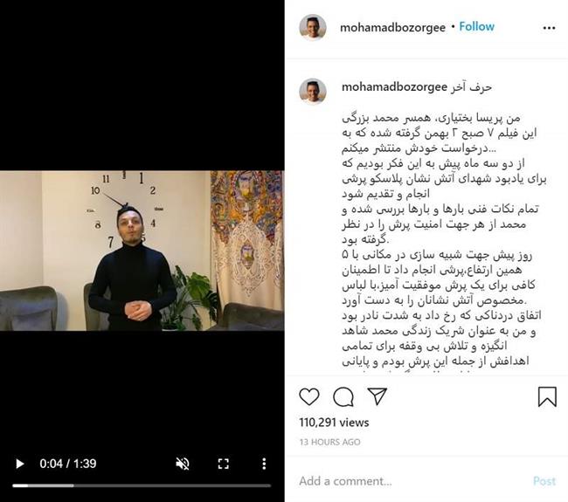
Task: Follow the mohamadbozorgee account
Action: click(x=476, y=26)
